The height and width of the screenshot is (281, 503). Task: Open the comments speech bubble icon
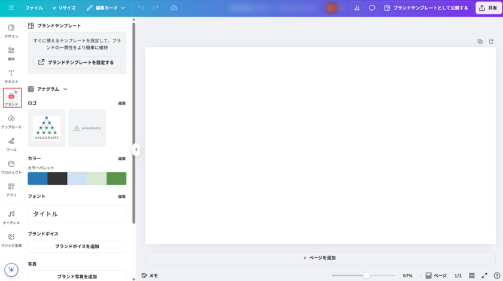(x=372, y=8)
